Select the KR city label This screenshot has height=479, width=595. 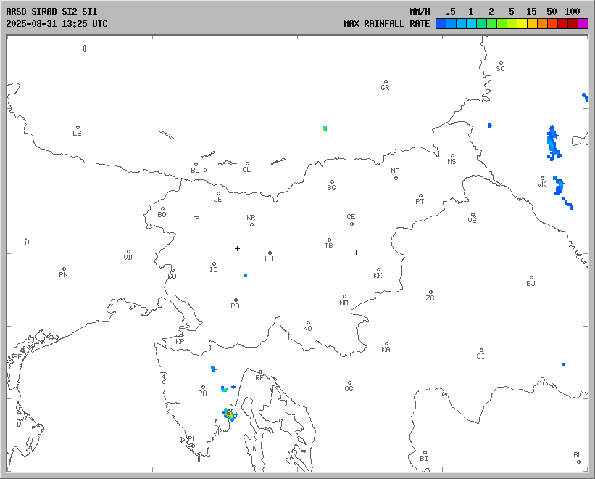tap(251, 218)
